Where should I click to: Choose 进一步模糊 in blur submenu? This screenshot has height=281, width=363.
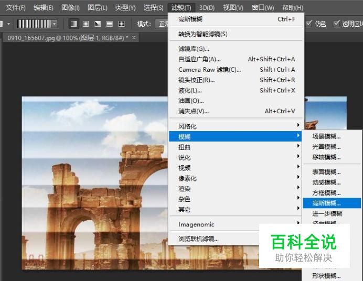click(x=332, y=213)
